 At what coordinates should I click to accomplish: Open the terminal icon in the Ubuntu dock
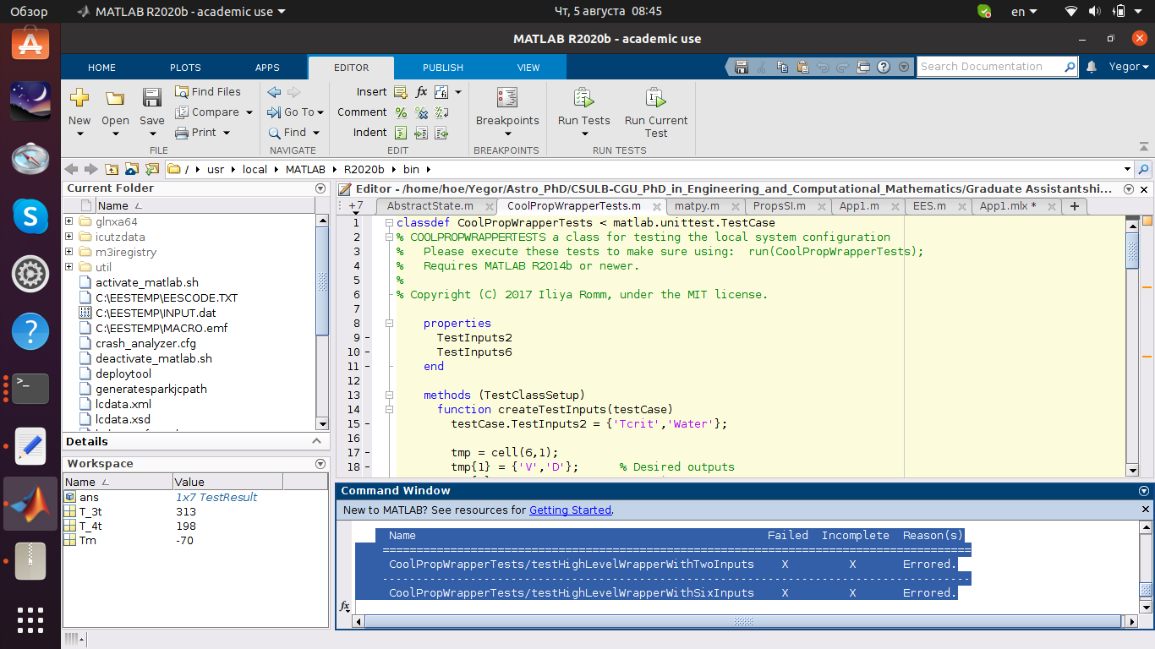[30, 388]
